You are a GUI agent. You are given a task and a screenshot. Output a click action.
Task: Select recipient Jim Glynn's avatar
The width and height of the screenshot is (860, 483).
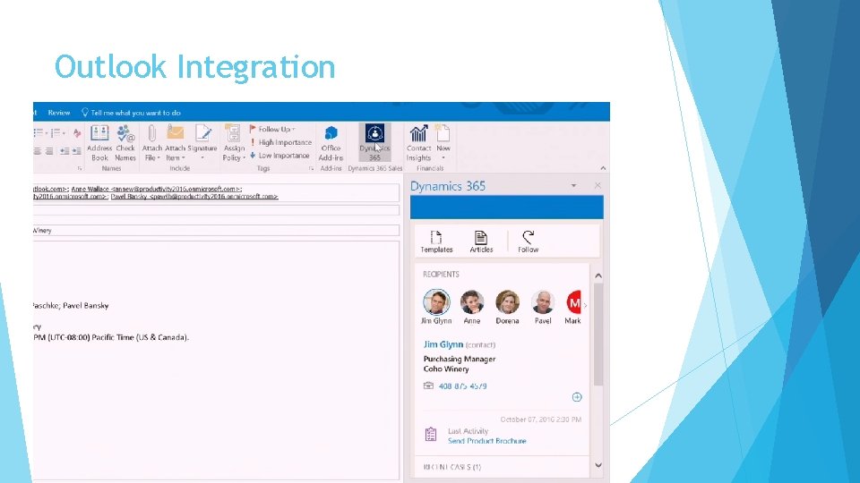436,302
